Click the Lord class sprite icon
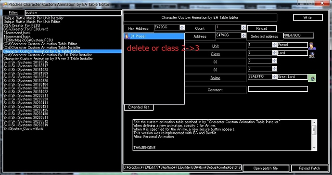 coord(312,54)
